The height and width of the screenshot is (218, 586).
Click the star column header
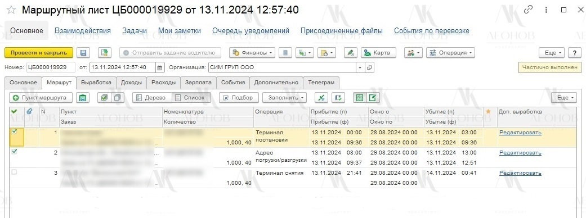pyautogui.click(x=487, y=111)
